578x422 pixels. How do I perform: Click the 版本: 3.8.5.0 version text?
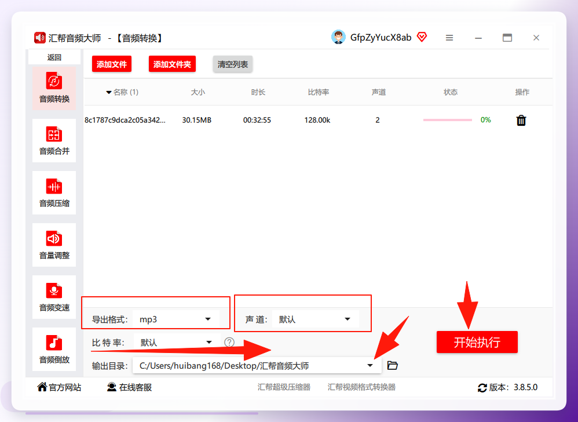(x=513, y=387)
